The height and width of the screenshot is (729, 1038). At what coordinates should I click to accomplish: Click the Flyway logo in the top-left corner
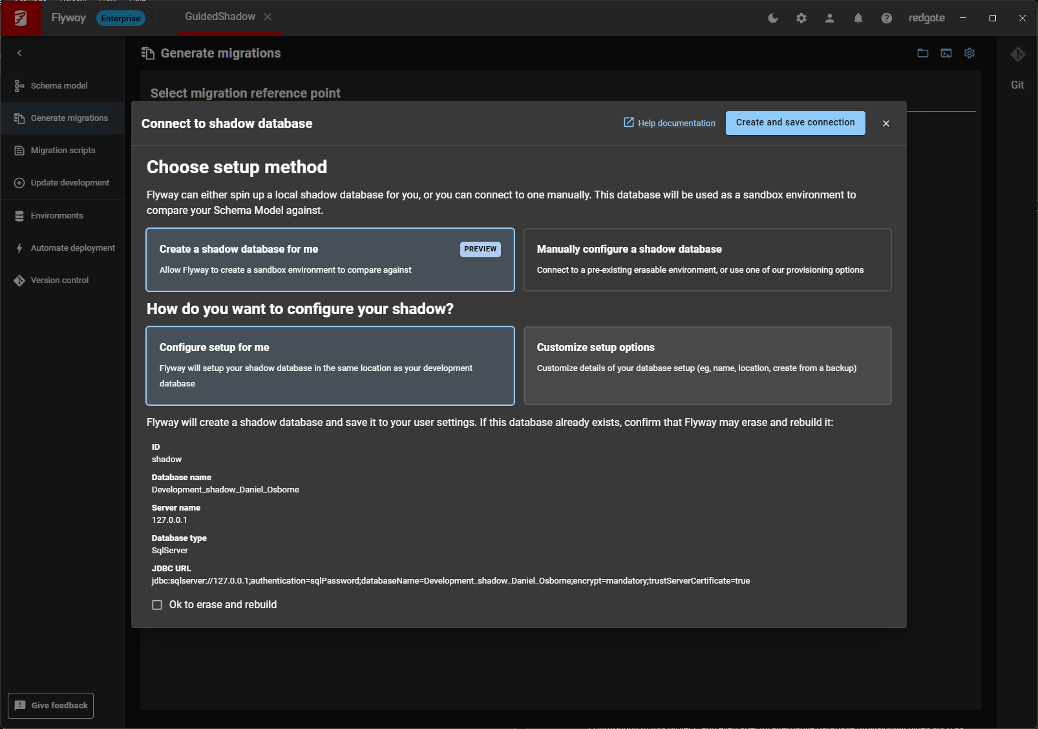21,18
